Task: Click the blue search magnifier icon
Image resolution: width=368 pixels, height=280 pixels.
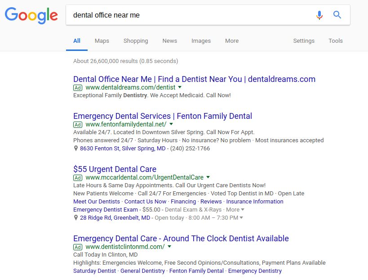Action: (337, 15)
